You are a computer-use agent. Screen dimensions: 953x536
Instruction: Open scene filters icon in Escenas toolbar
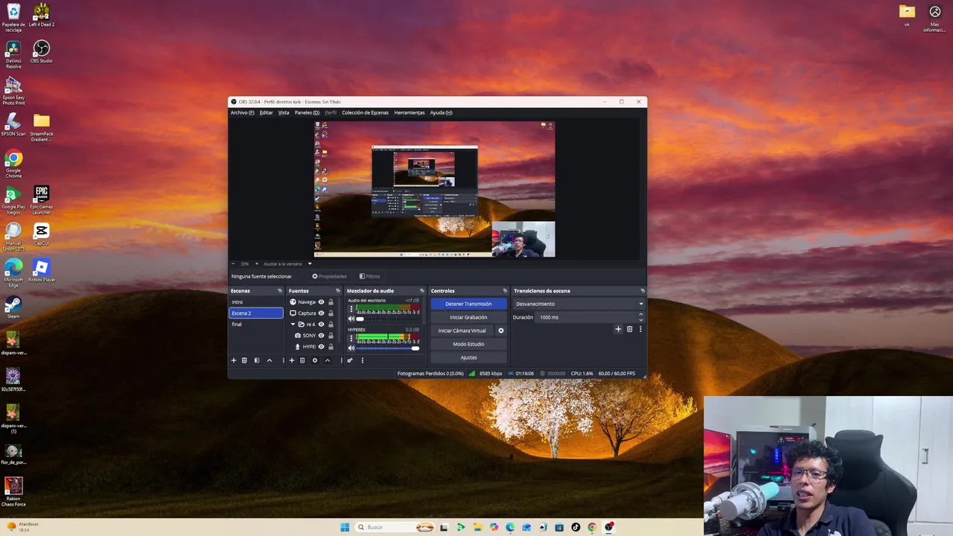[x=257, y=360]
